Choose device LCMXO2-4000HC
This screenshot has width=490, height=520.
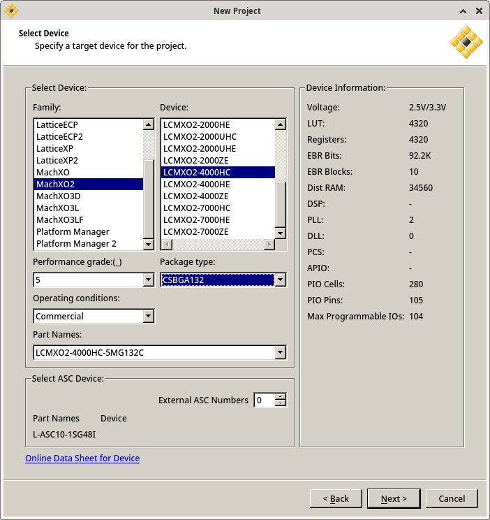coord(218,173)
